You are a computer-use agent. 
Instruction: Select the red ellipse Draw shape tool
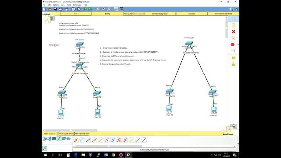[x=233, y=44]
